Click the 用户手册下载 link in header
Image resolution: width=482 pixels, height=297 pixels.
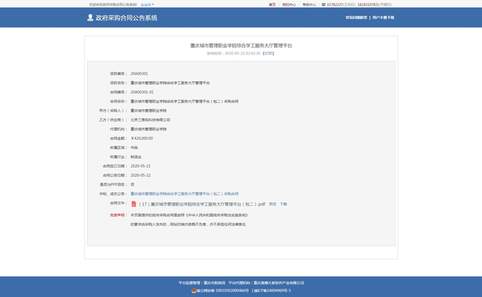(383, 17)
